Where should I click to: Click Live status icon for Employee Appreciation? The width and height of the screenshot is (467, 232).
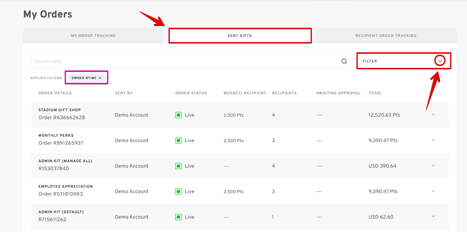coord(178,192)
